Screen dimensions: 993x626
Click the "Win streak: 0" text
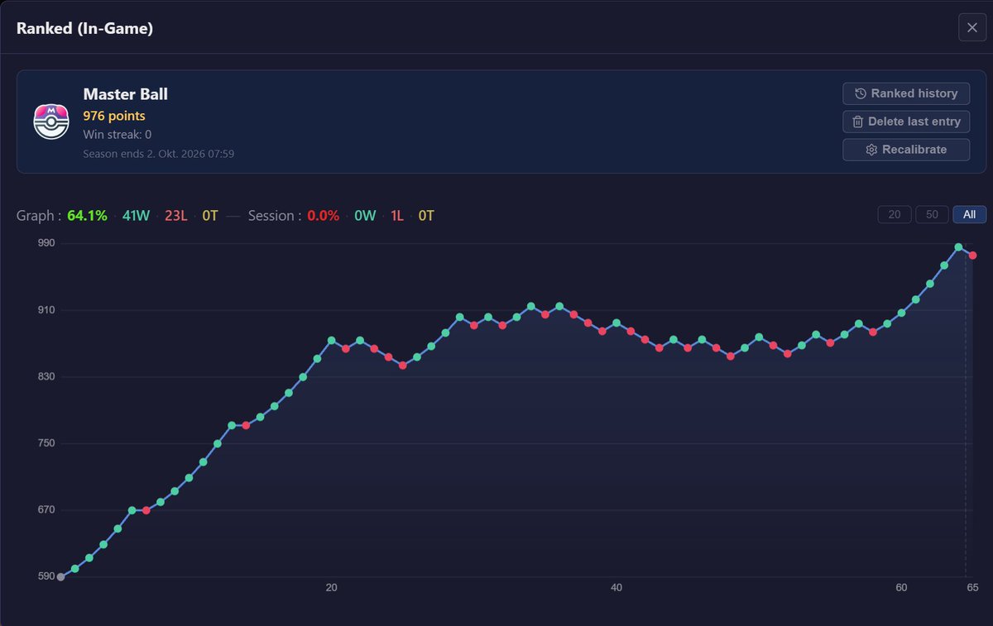click(118, 134)
